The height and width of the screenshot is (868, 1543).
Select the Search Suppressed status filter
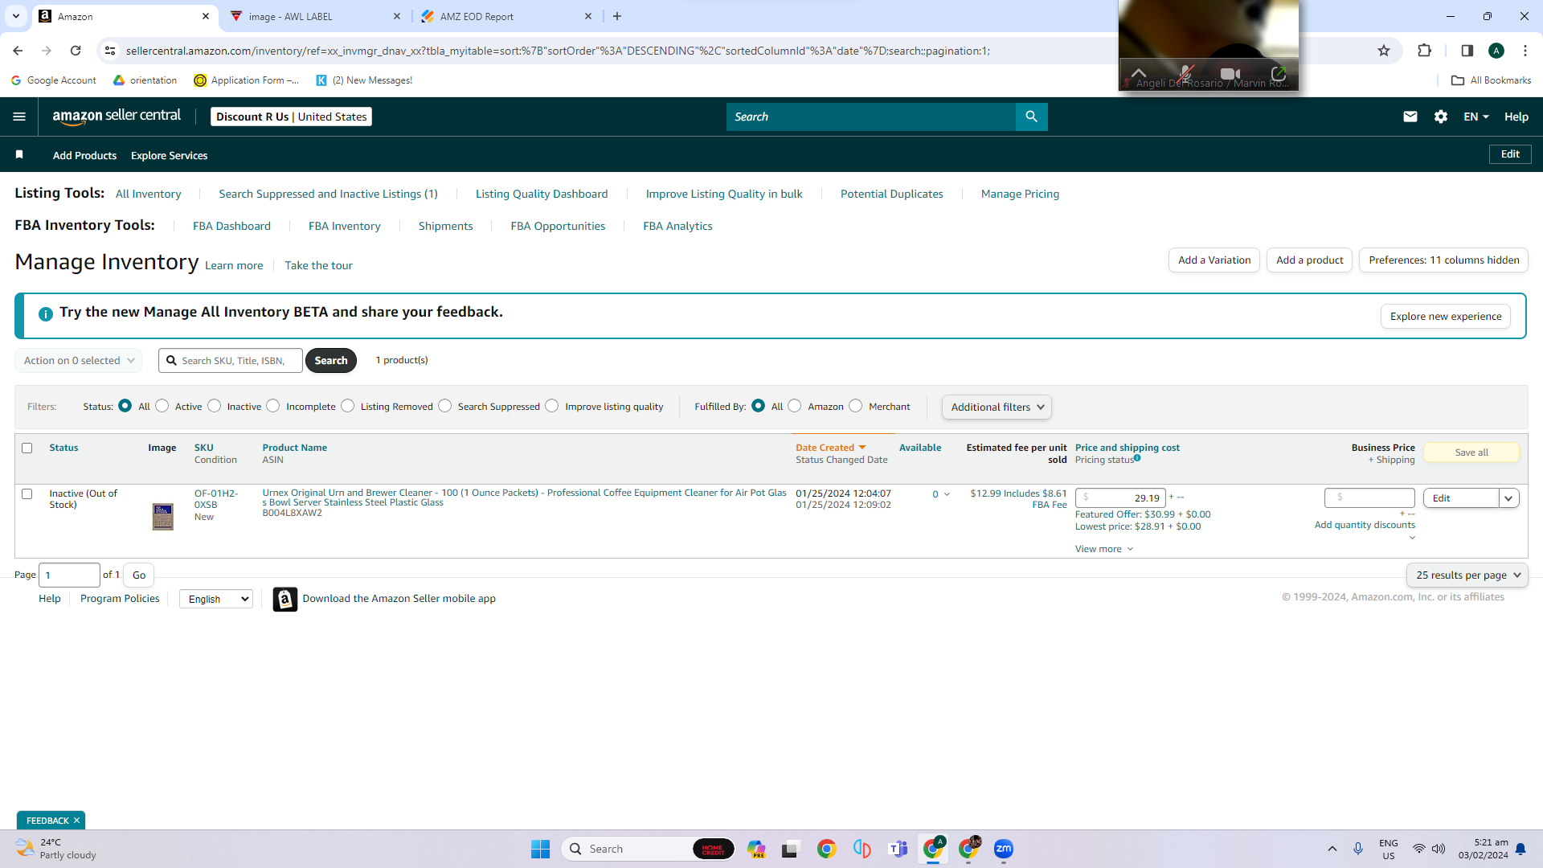tap(445, 406)
